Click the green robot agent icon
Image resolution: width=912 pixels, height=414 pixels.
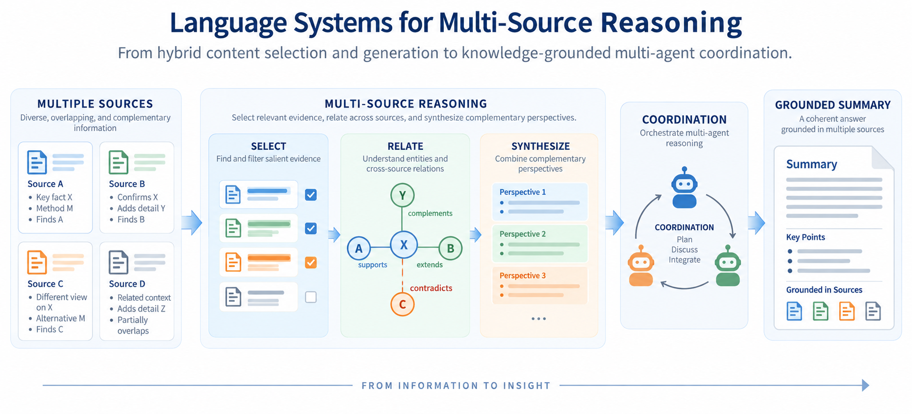(728, 266)
